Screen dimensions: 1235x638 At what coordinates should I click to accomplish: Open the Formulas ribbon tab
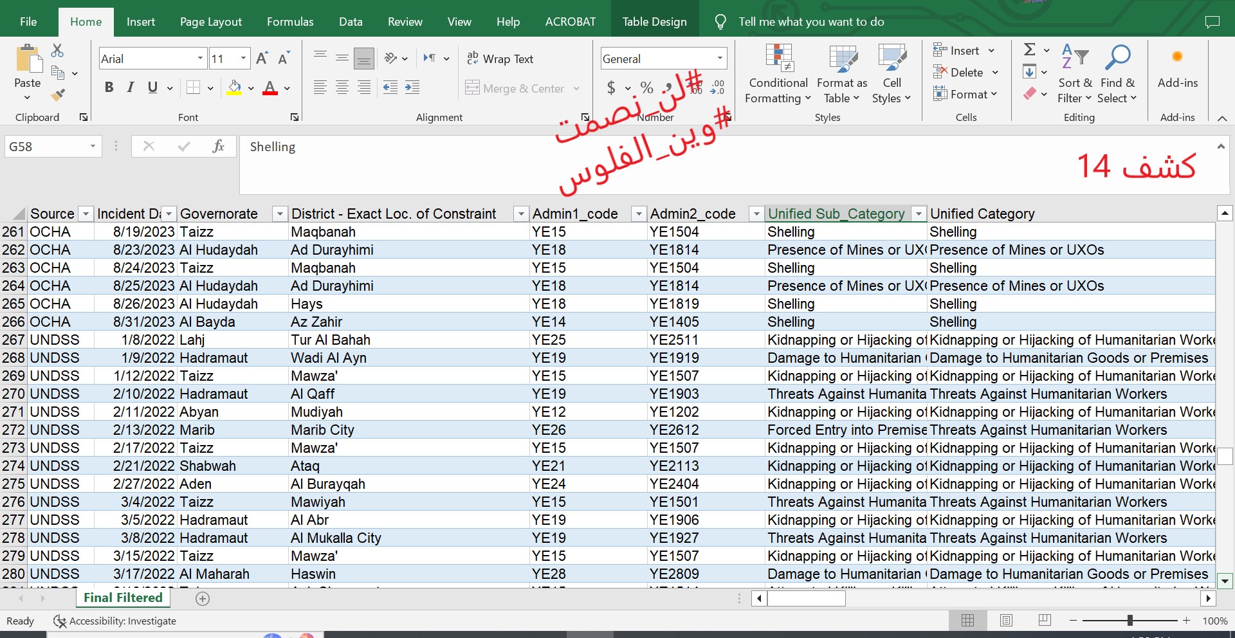click(290, 22)
